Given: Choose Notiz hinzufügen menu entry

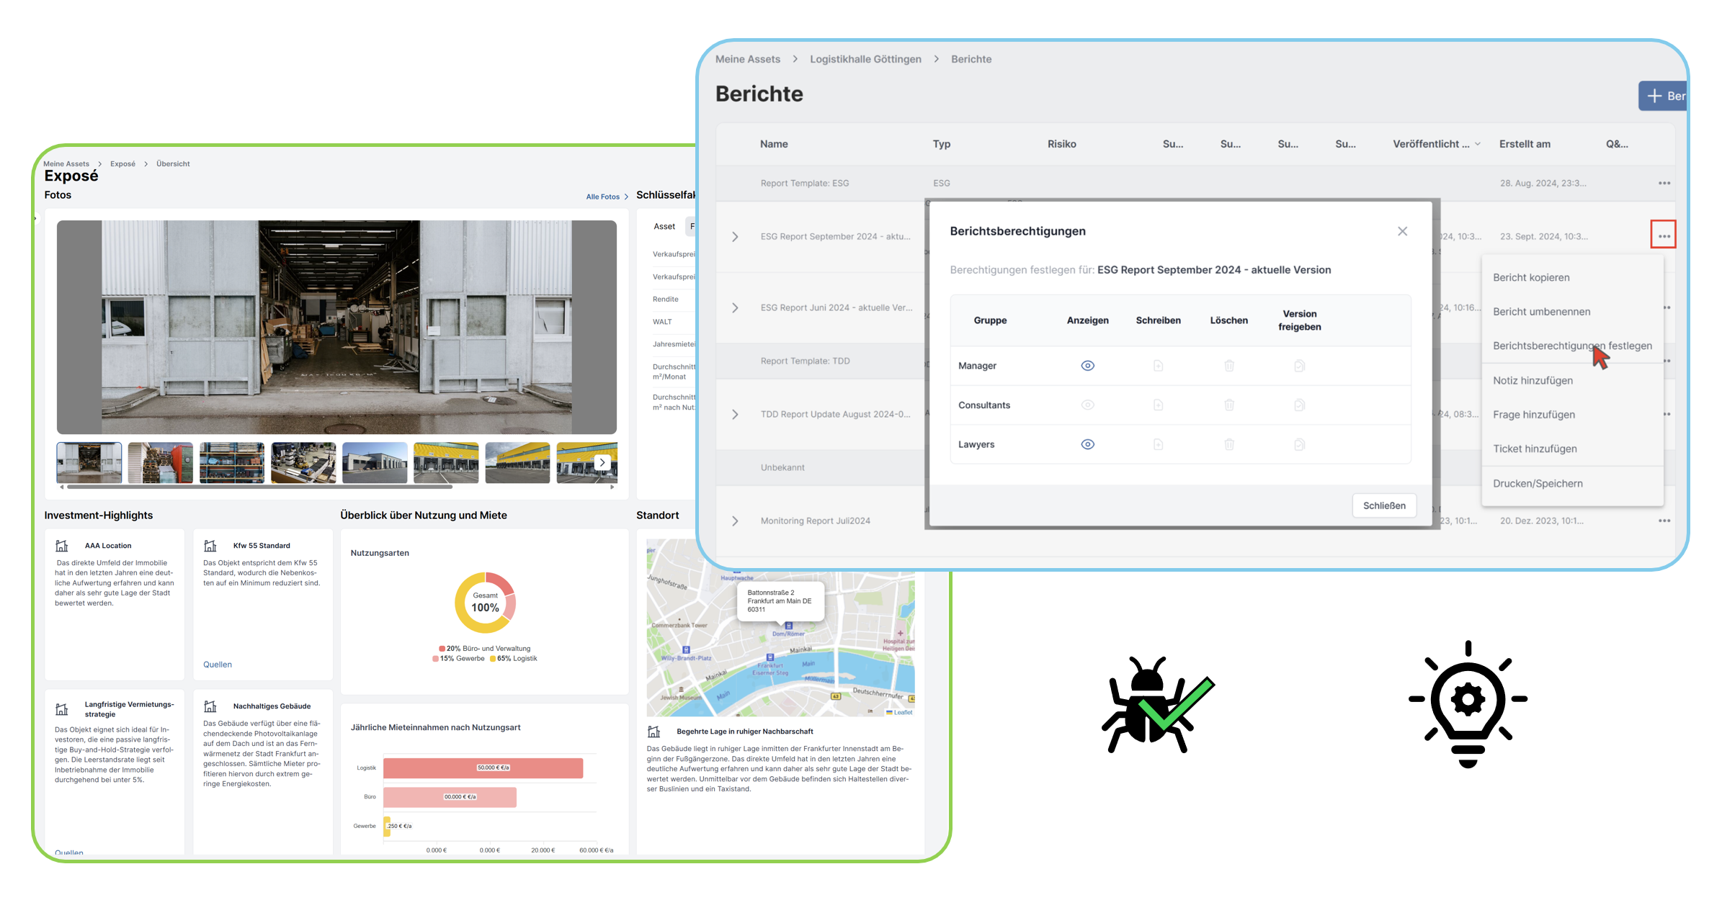Looking at the screenshot, I should [1533, 380].
